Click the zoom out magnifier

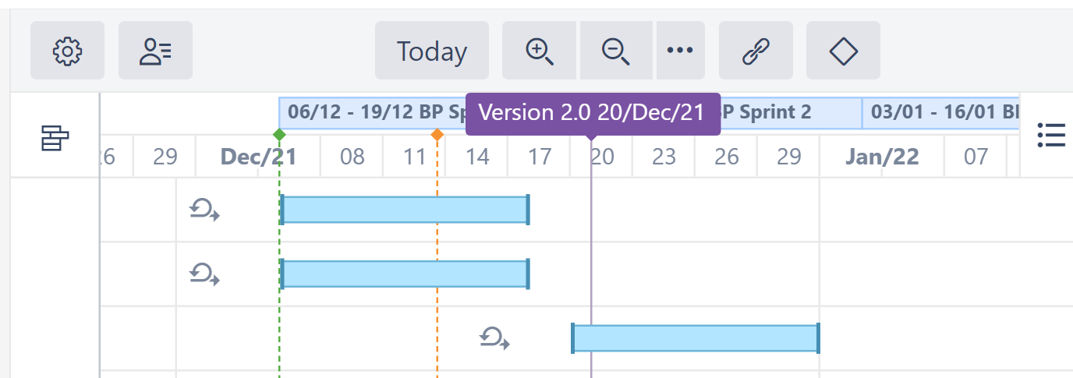click(x=616, y=51)
